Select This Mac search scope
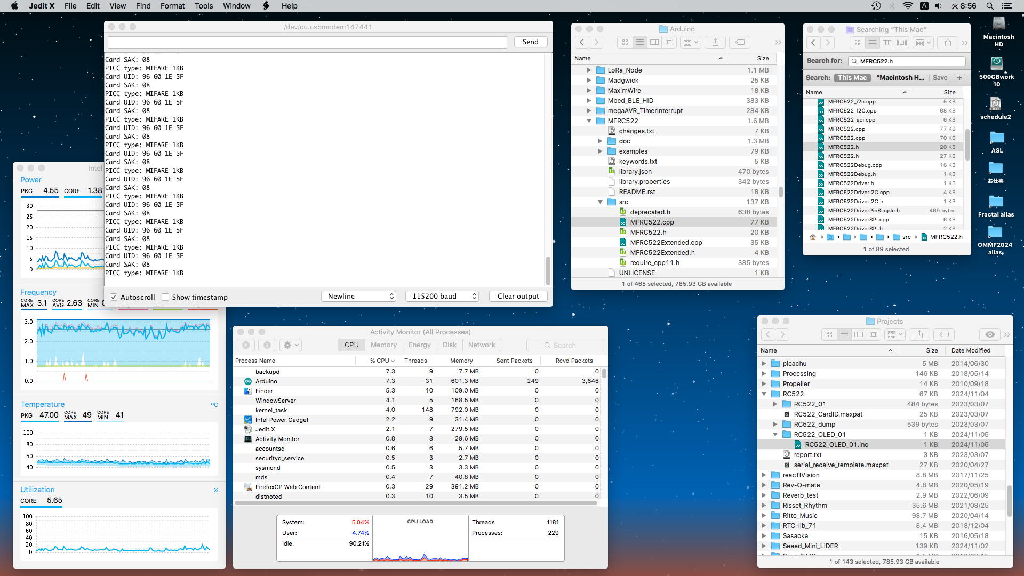This screenshot has height=576, width=1024. 852,78
